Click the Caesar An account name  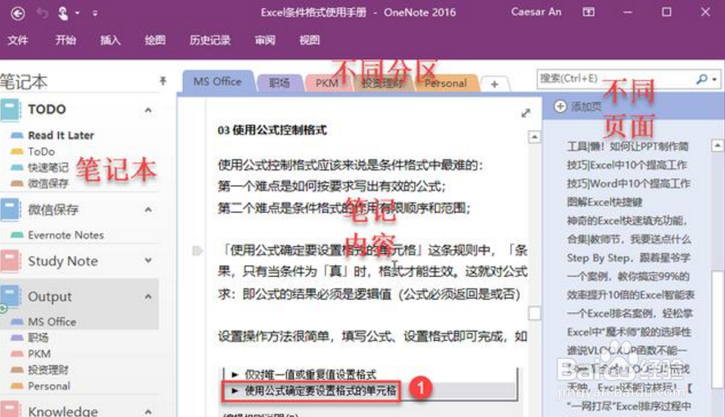pyautogui.click(x=536, y=12)
